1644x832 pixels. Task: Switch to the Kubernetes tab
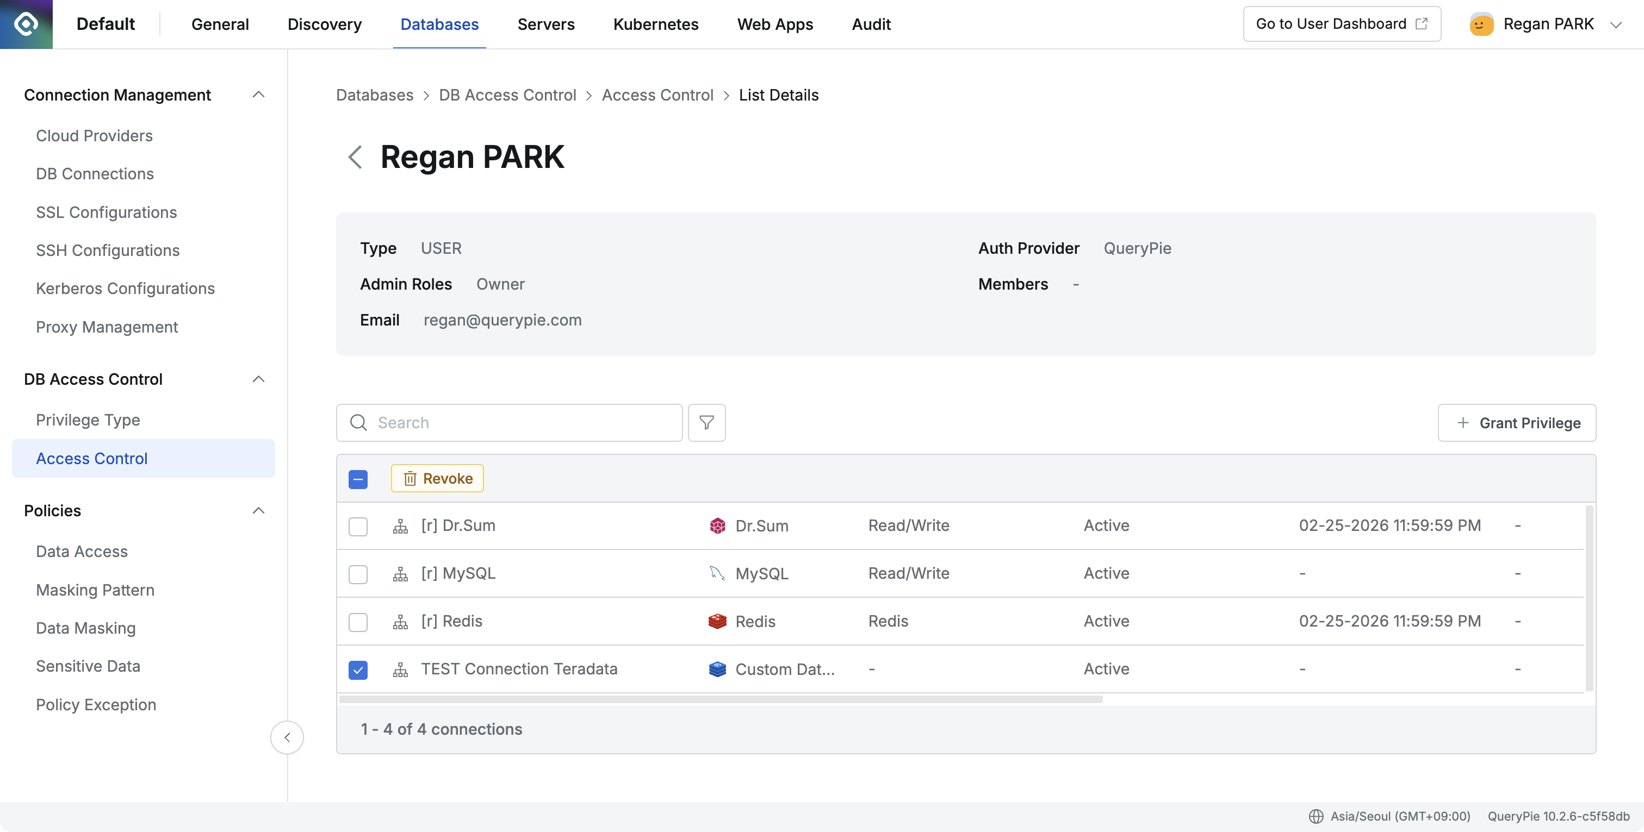coord(655,24)
